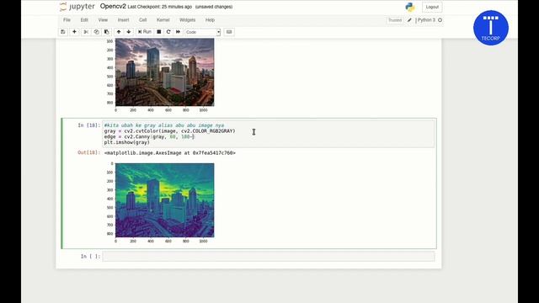
Task: Click the Out[18] prompt label
Action: (x=89, y=152)
